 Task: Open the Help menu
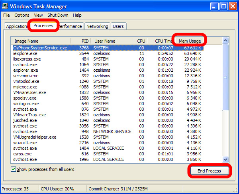77,15
